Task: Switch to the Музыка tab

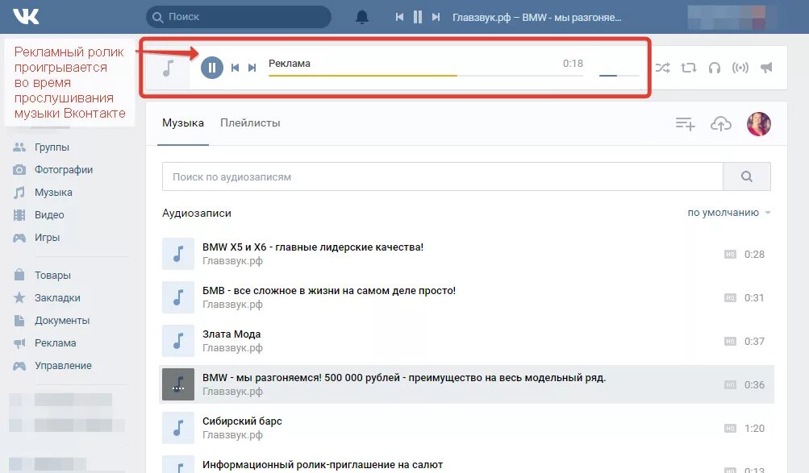Action: point(183,122)
